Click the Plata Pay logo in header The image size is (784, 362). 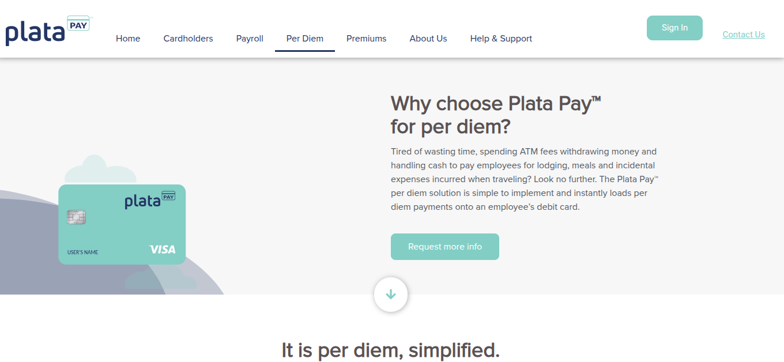[x=48, y=31]
